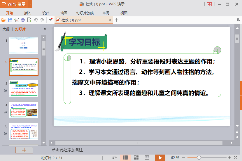Switch to the 幻灯片 thumbnails tab
Viewport: 242px width, 161px height.
coord(20,29)
